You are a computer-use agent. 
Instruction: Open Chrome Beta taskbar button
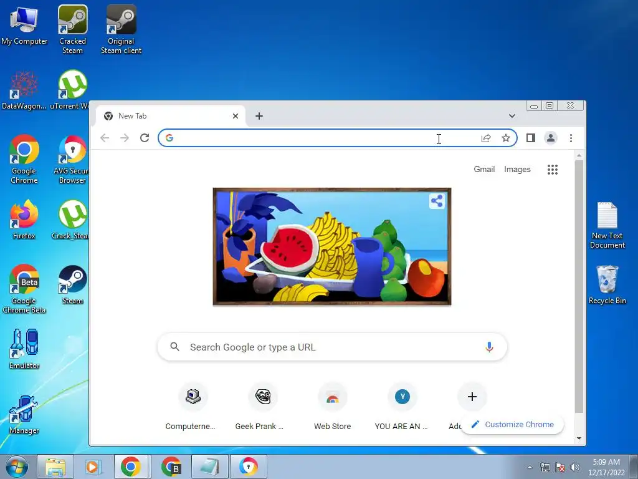click(171, 467)
